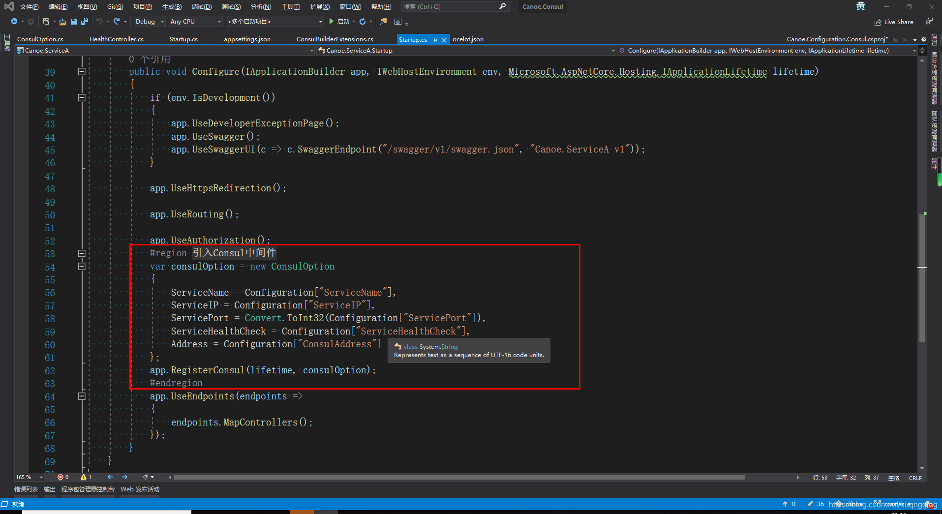
Task: Switch to the HealthController.cs tab
Action: coord(117,39)
